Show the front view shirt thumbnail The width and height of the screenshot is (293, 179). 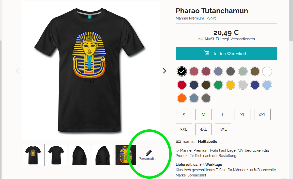click(33, 155)
